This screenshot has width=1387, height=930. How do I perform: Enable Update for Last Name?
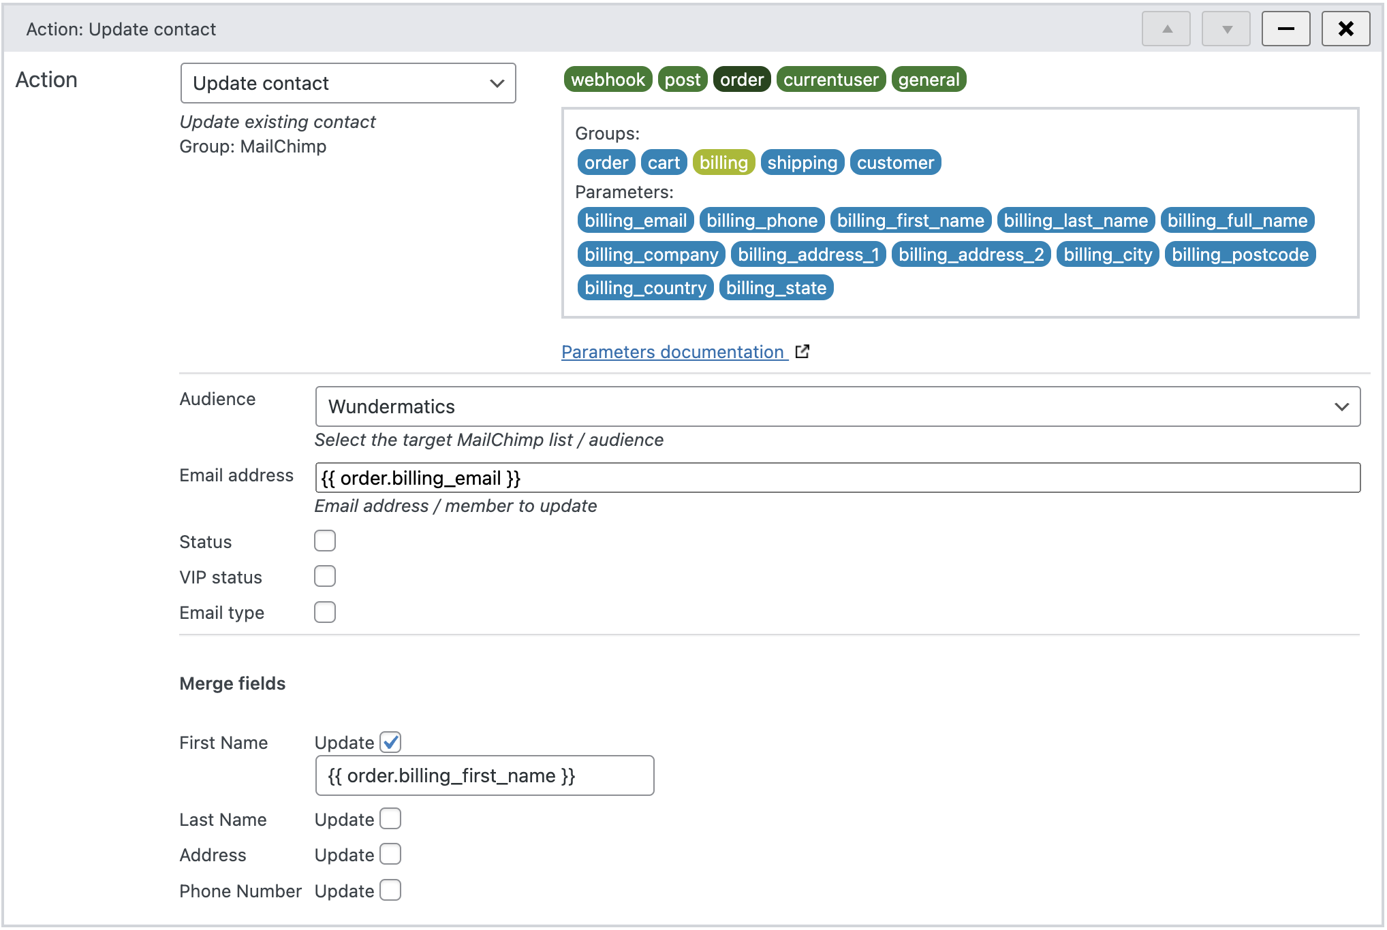point(390,818)
